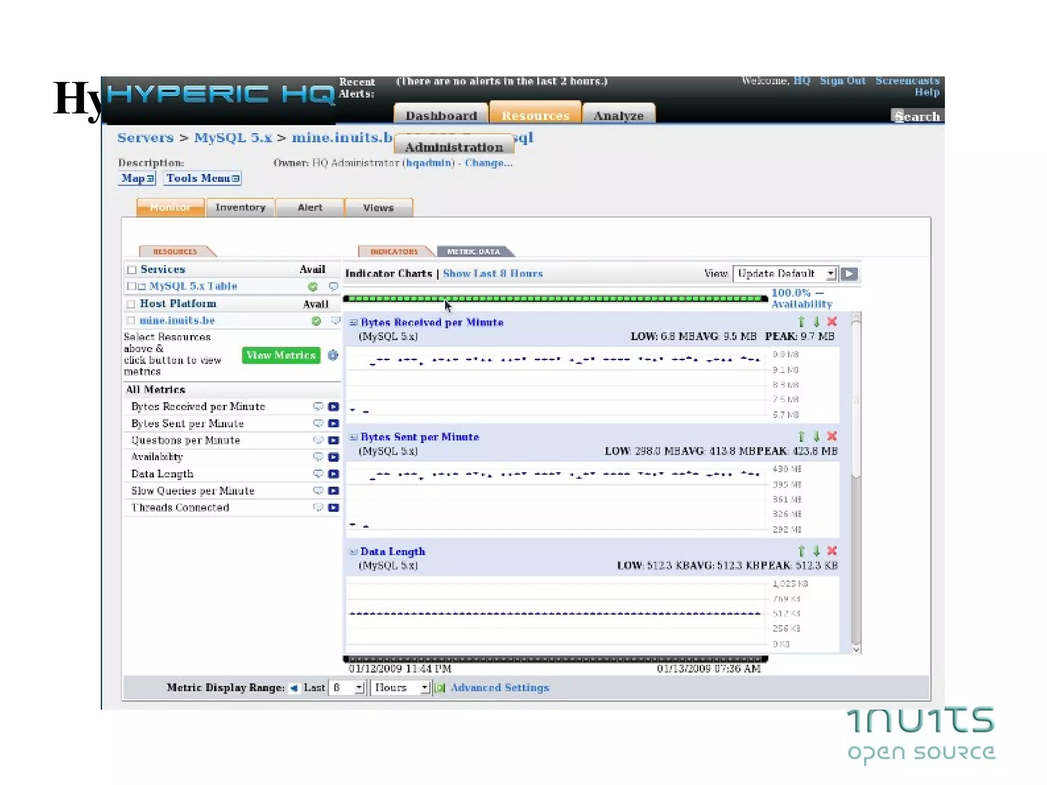Open the Metric Data tab
Screen dimensions: 1047x785
(473, 252)
